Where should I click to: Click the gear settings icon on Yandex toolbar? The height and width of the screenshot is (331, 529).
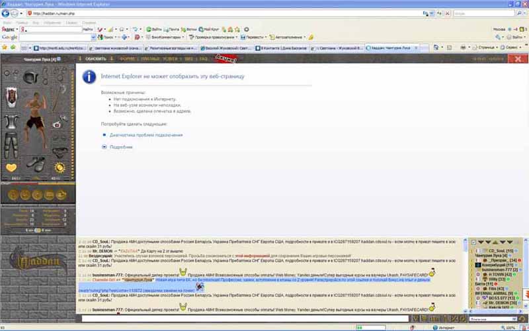coord(247,29)
